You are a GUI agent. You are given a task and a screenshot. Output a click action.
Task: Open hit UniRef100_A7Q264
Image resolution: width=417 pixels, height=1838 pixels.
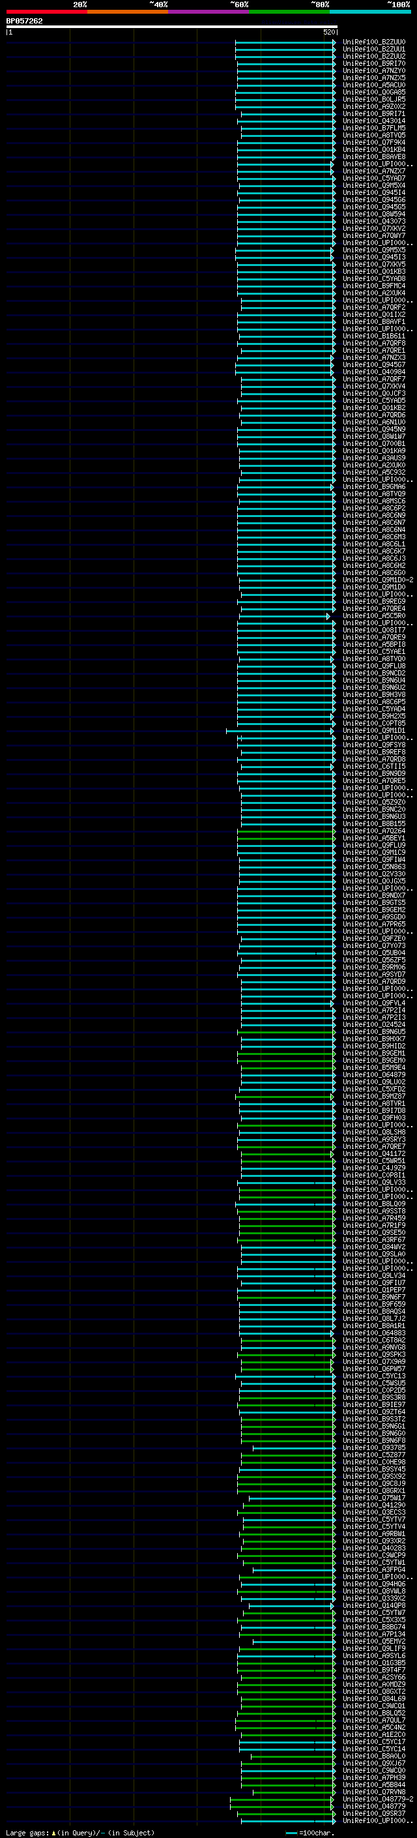(x=373, y=831)
